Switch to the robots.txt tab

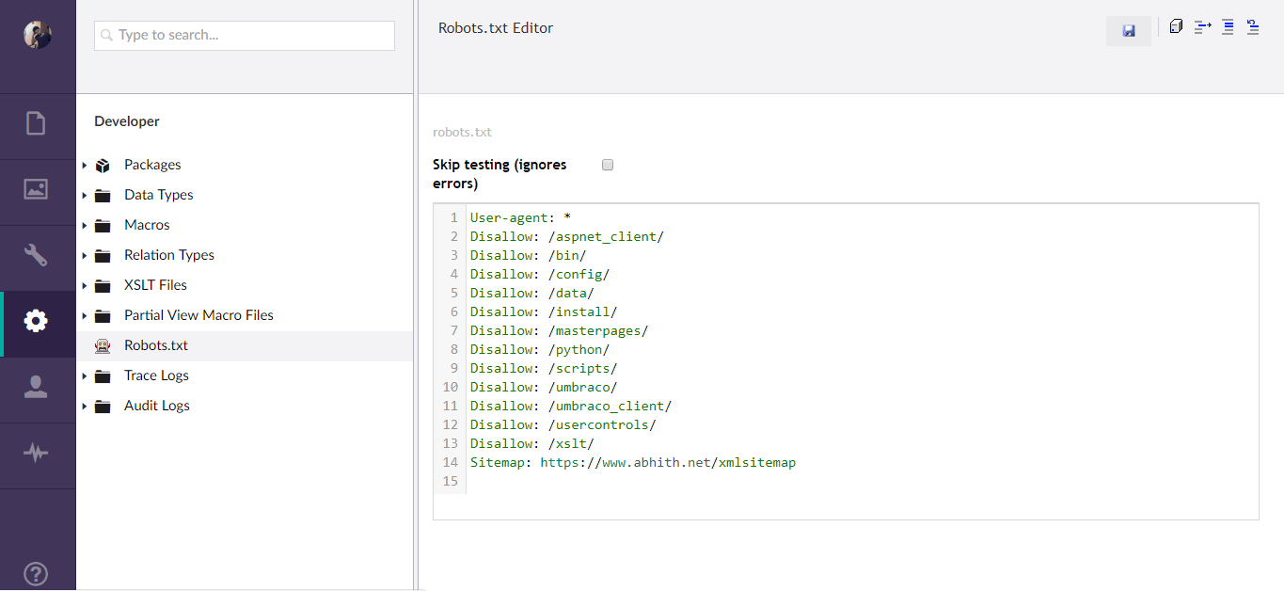pyautogui.click(x=462, y=132)
